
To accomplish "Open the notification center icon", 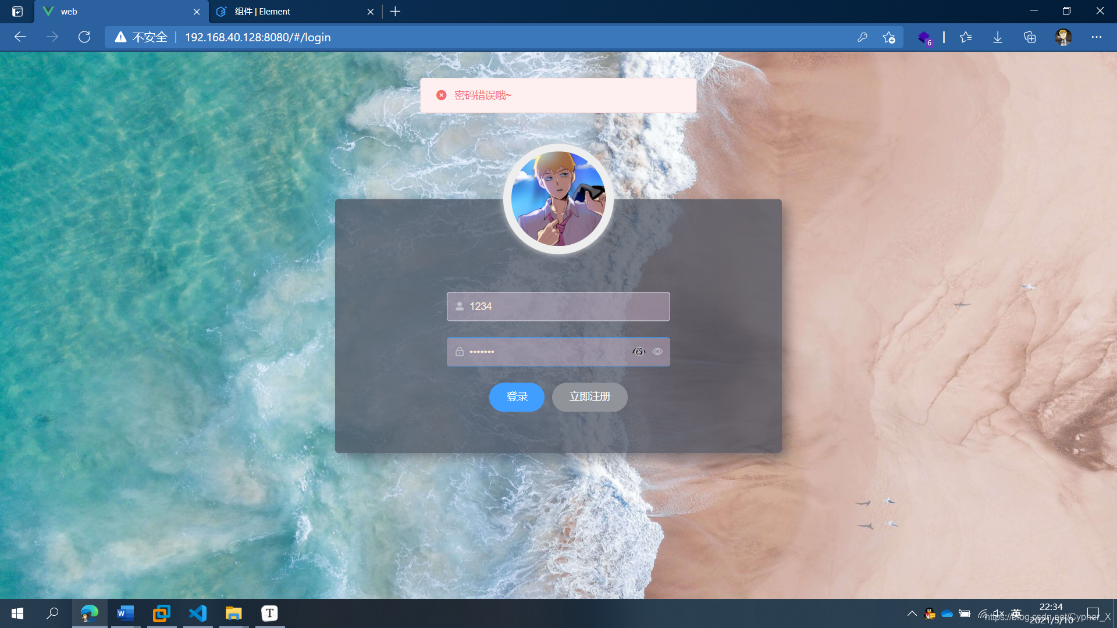I will pyautogui.click(x=1093, y=613).
